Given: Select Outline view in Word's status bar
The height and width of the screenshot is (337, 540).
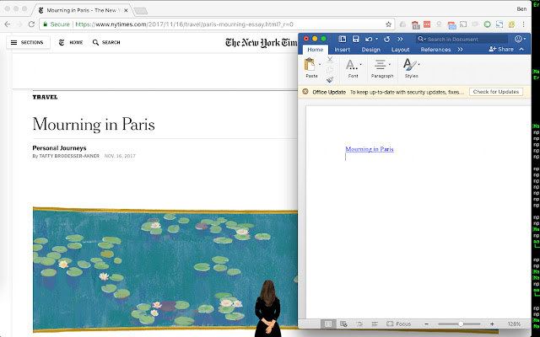Looking at the screenshot, I should 359,324.
